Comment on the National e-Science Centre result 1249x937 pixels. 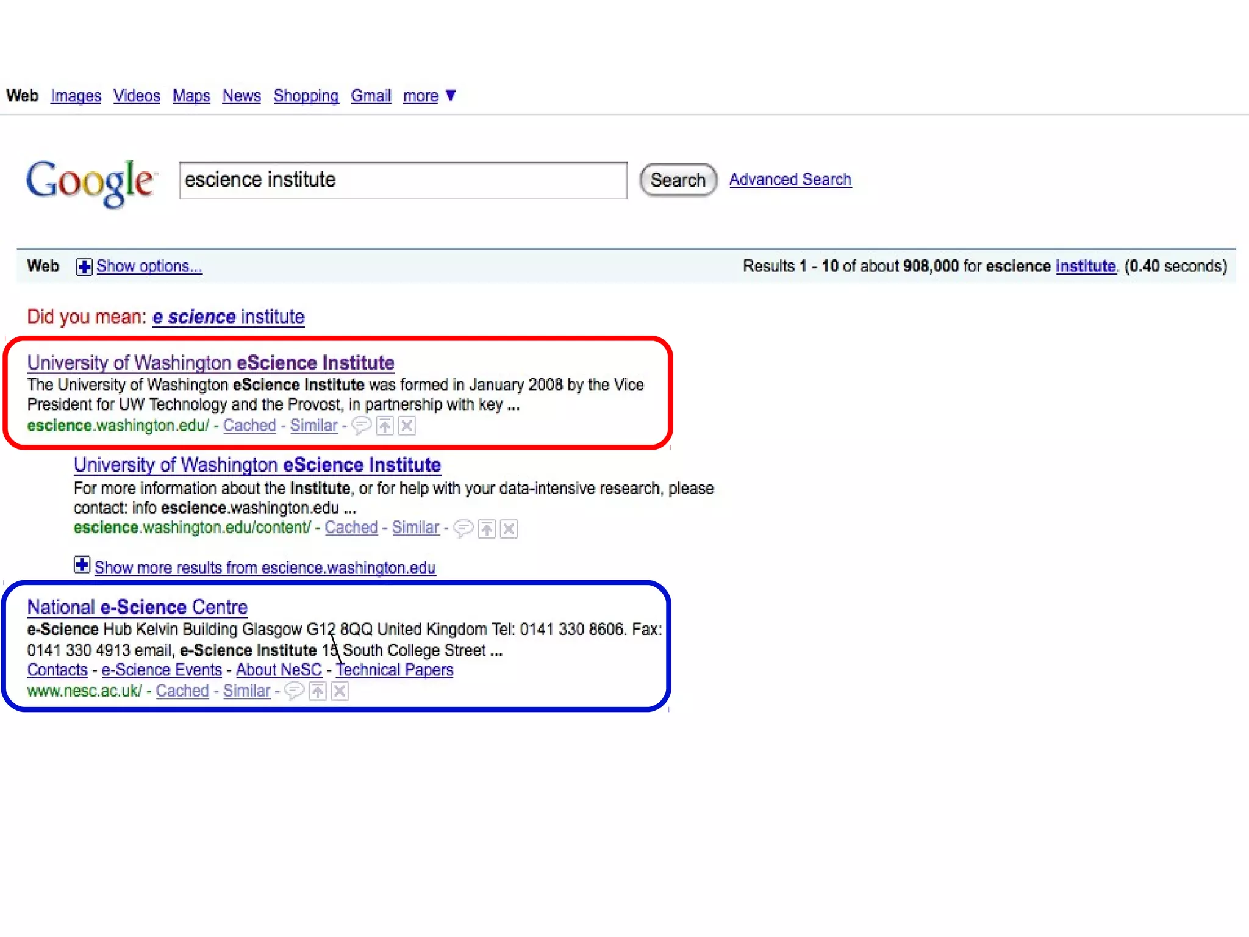coord(294,691)
